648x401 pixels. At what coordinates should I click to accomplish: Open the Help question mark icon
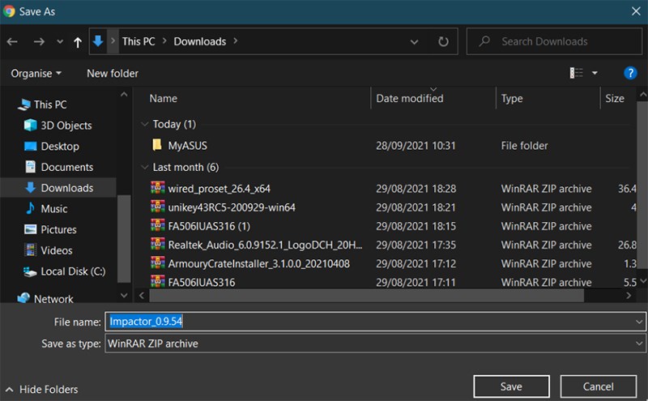[x=630, y=73]
